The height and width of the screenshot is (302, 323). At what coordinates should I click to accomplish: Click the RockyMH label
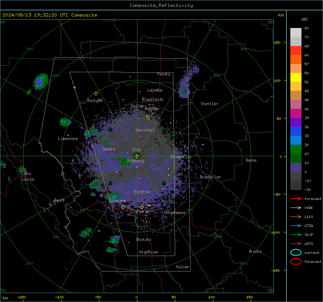[x=95, y=101]
